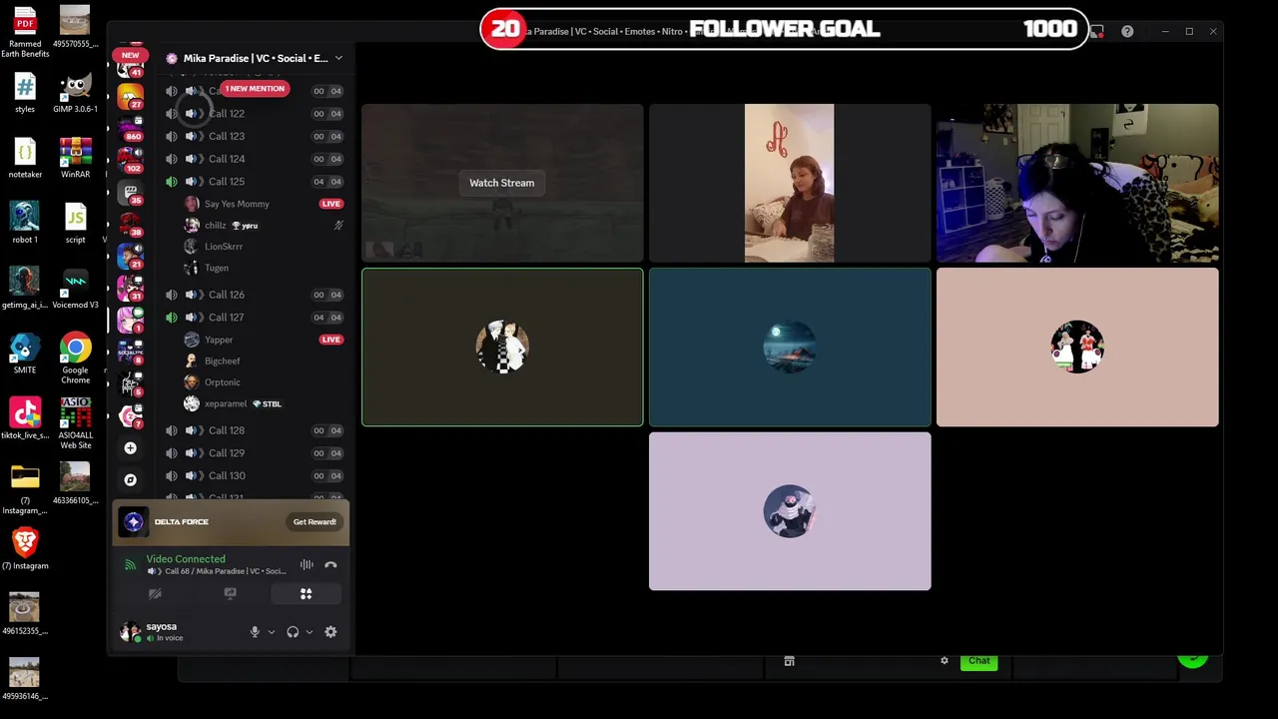Open headphone output options arrow
The height and width of the screenshot is (719, 1278).
[x=309, y=631]
